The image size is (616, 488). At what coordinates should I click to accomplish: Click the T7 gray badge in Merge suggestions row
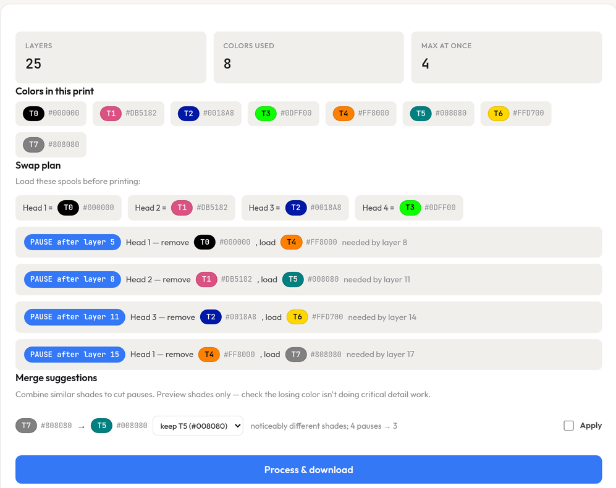[x=26, y=426]
